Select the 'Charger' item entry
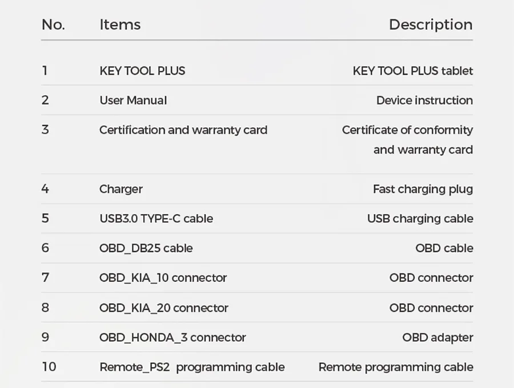This screenshot has width=514, height=388. click(x=121, y=189)
